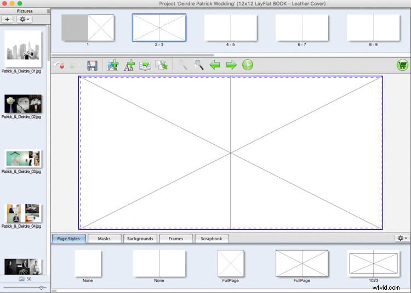Click the add picture box icon
This screenshot has width=411, height=293.
click(113, 65)
